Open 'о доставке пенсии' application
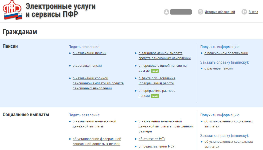Viewport: 263px width, 150px height. click(87, 66)
